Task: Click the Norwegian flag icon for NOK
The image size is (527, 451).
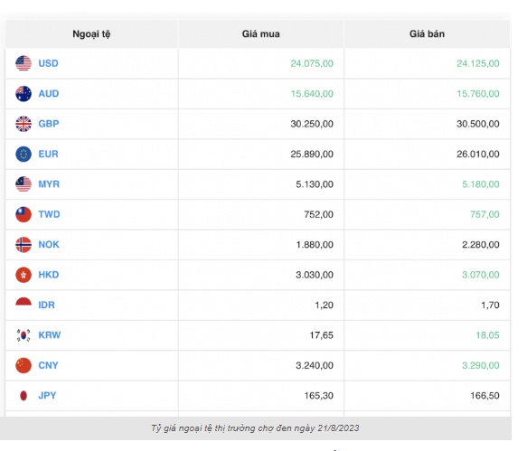Action: click(24, 244)
